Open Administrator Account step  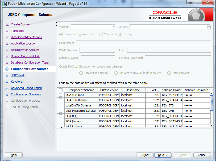pos(25,50)
